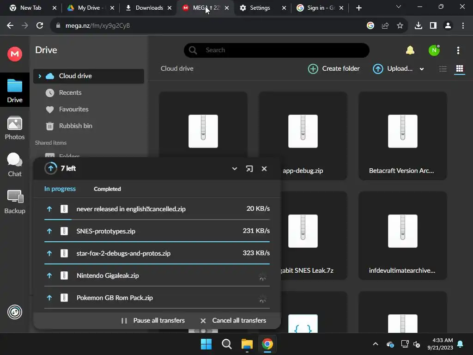Click upload arrow icon for Nintendo Gigaleak.zip
Screen dimensions: 473x355
pyautogui.click(x=49, y=275)
